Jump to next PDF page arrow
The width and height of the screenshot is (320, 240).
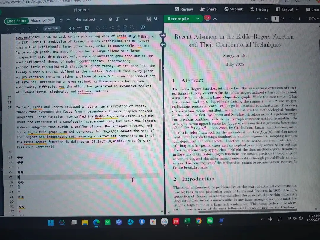[x=266, y=19]
